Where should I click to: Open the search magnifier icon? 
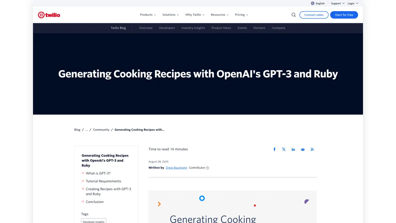point(294,15)
